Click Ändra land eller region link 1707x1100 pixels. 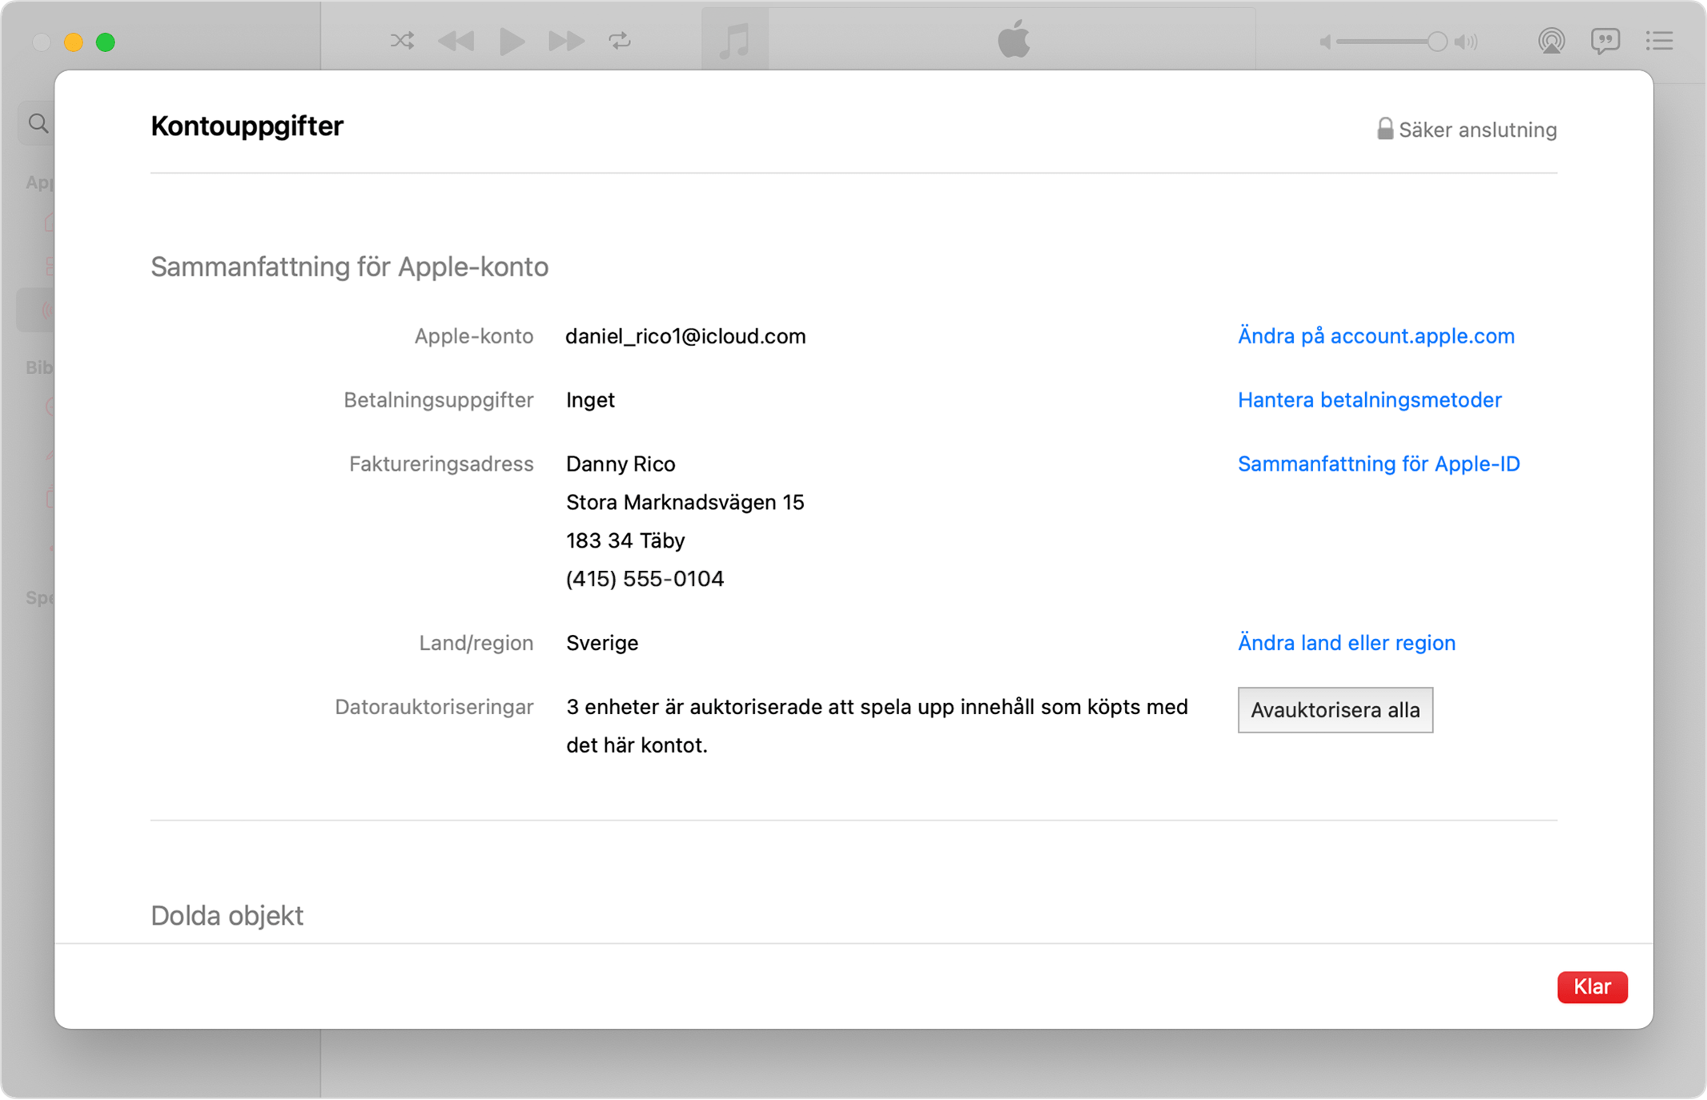coord(1347,643)
